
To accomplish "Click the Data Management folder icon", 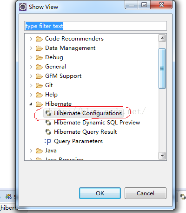I will tap(39, 48).
